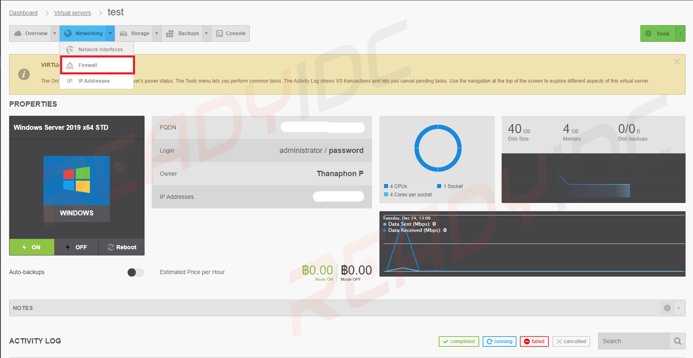Click the NOTES panel header
This screenshot has height=358, width=693.
pos(347,308)
